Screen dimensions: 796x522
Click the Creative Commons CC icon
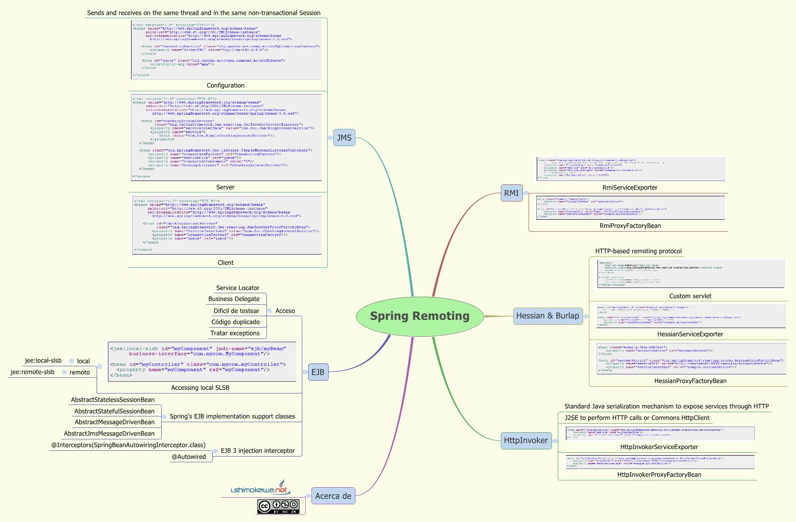point(265,506)
